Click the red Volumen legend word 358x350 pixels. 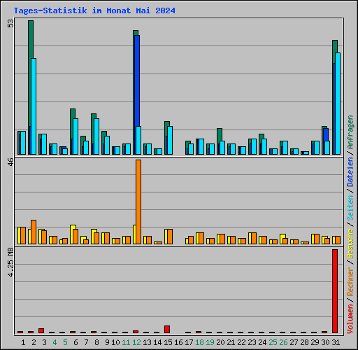[350, 319]
